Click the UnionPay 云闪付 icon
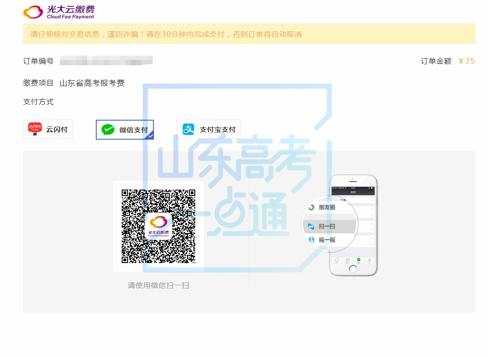This screenshot has width=489, height=356. (x=35, y=129)
